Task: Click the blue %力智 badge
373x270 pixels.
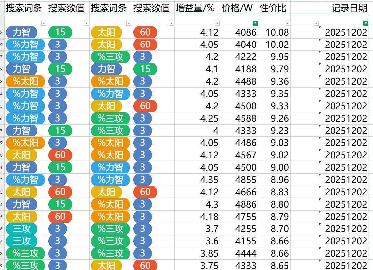Action: click(24, 45)
